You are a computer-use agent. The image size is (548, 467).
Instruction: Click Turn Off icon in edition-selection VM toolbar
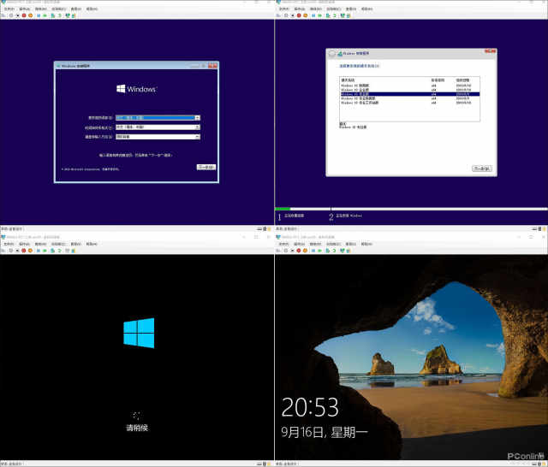coord(293,15)
